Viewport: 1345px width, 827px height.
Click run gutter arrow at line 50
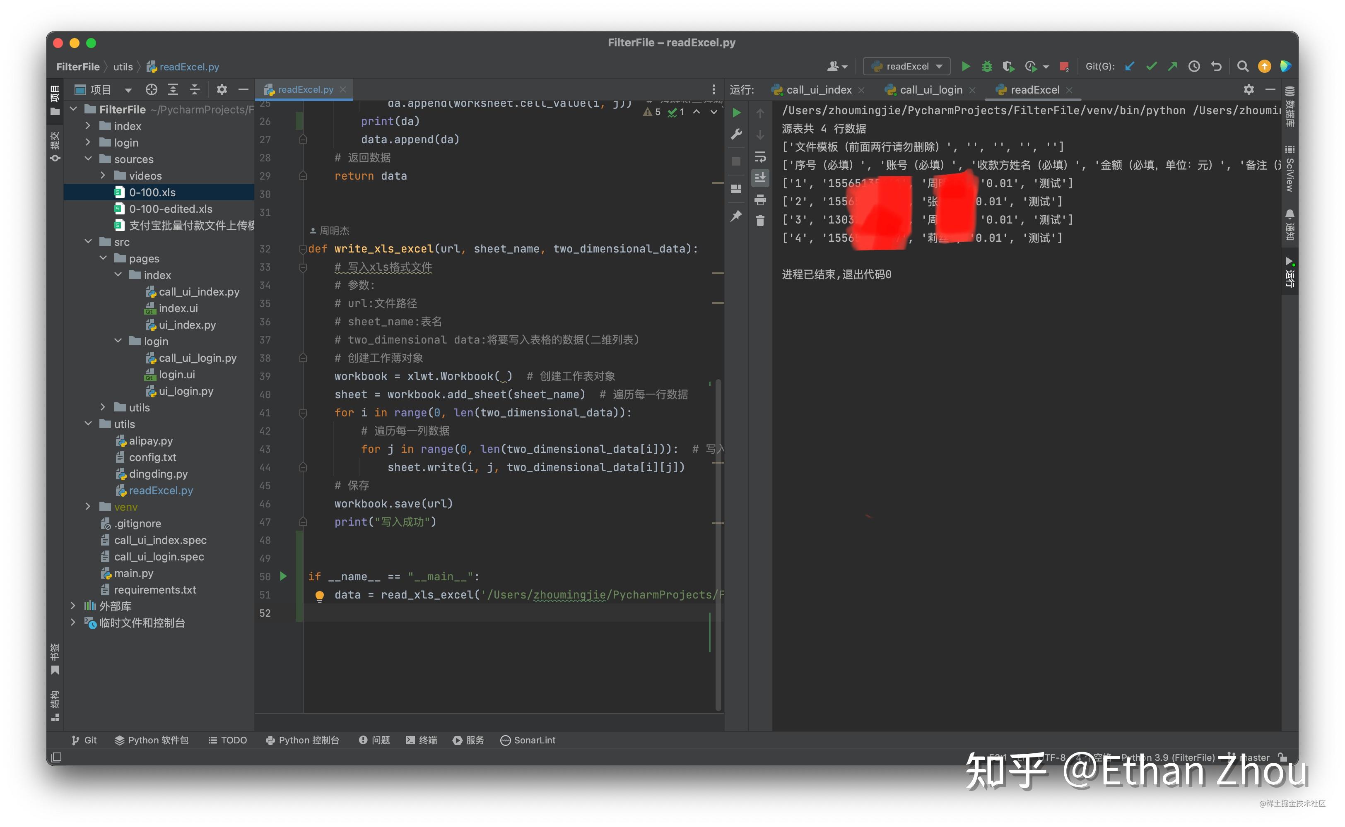(x=283, y=576)
